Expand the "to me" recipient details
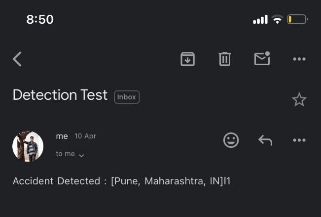The image size is (321, 217). pyautogui.click(x=70, y=154)
